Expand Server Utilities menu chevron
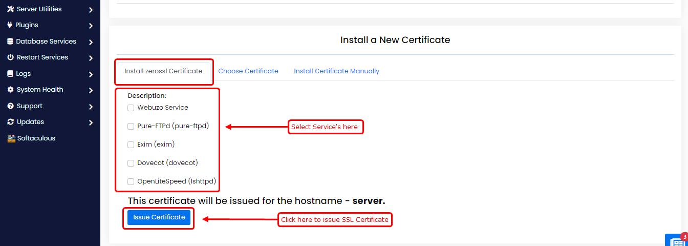 tap(91, 10)
